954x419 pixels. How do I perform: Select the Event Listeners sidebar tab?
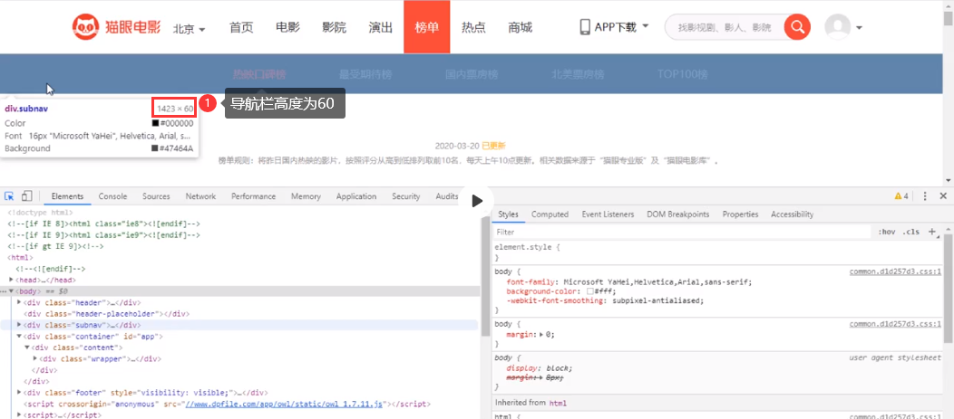[608, 214]
